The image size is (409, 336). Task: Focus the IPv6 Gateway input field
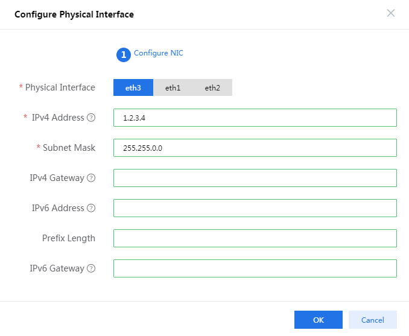coord(255,268)
